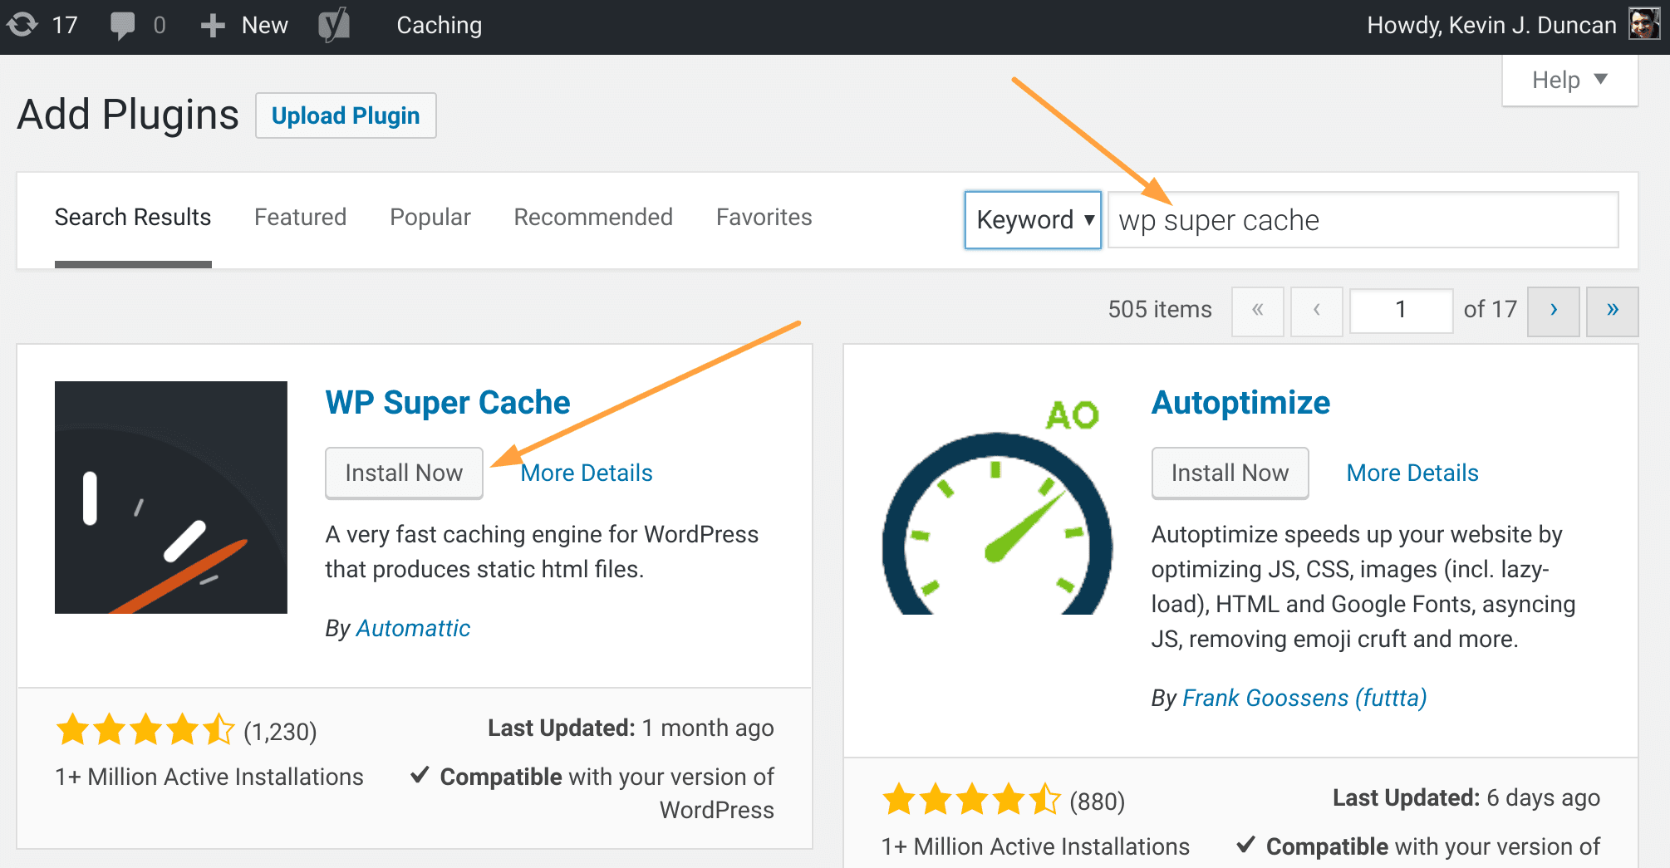The image size is (1670, 868).
Task: Expand the Help dropdown tab
Action: tap(1569, 81)
